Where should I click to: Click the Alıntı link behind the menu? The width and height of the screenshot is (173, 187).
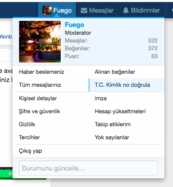point(6,36)
